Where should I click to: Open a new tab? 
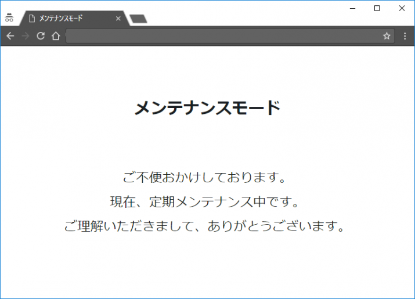pos(138,19)
